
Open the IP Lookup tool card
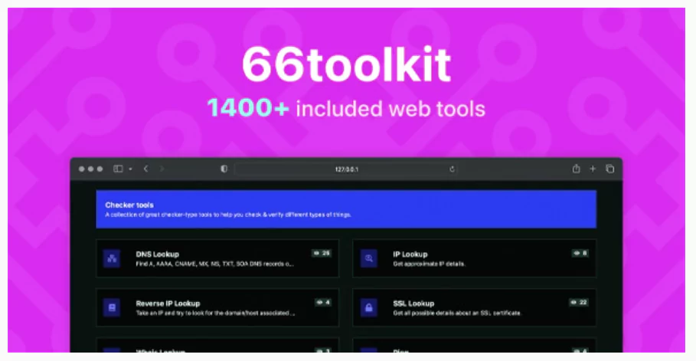click(475, 258)
